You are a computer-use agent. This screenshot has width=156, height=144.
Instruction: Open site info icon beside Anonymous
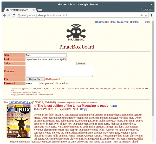(19, 15)
